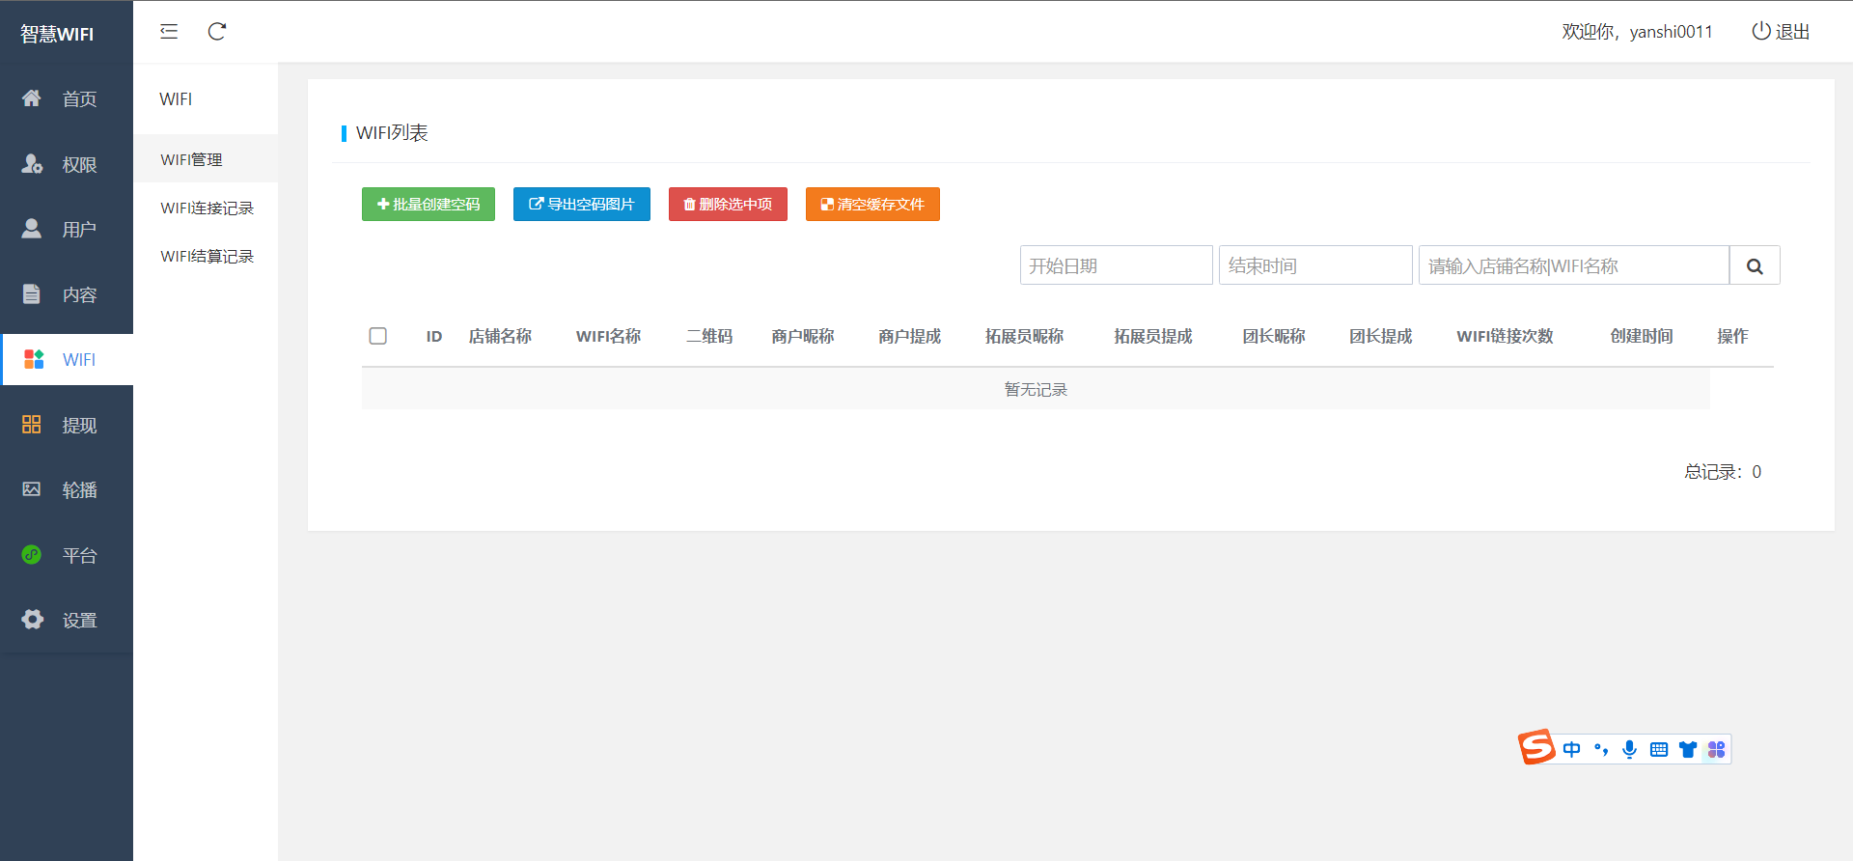Click the WIFI链接次数 column header
Screen dimensions: 1853x861
click(x=1505, y=336)
